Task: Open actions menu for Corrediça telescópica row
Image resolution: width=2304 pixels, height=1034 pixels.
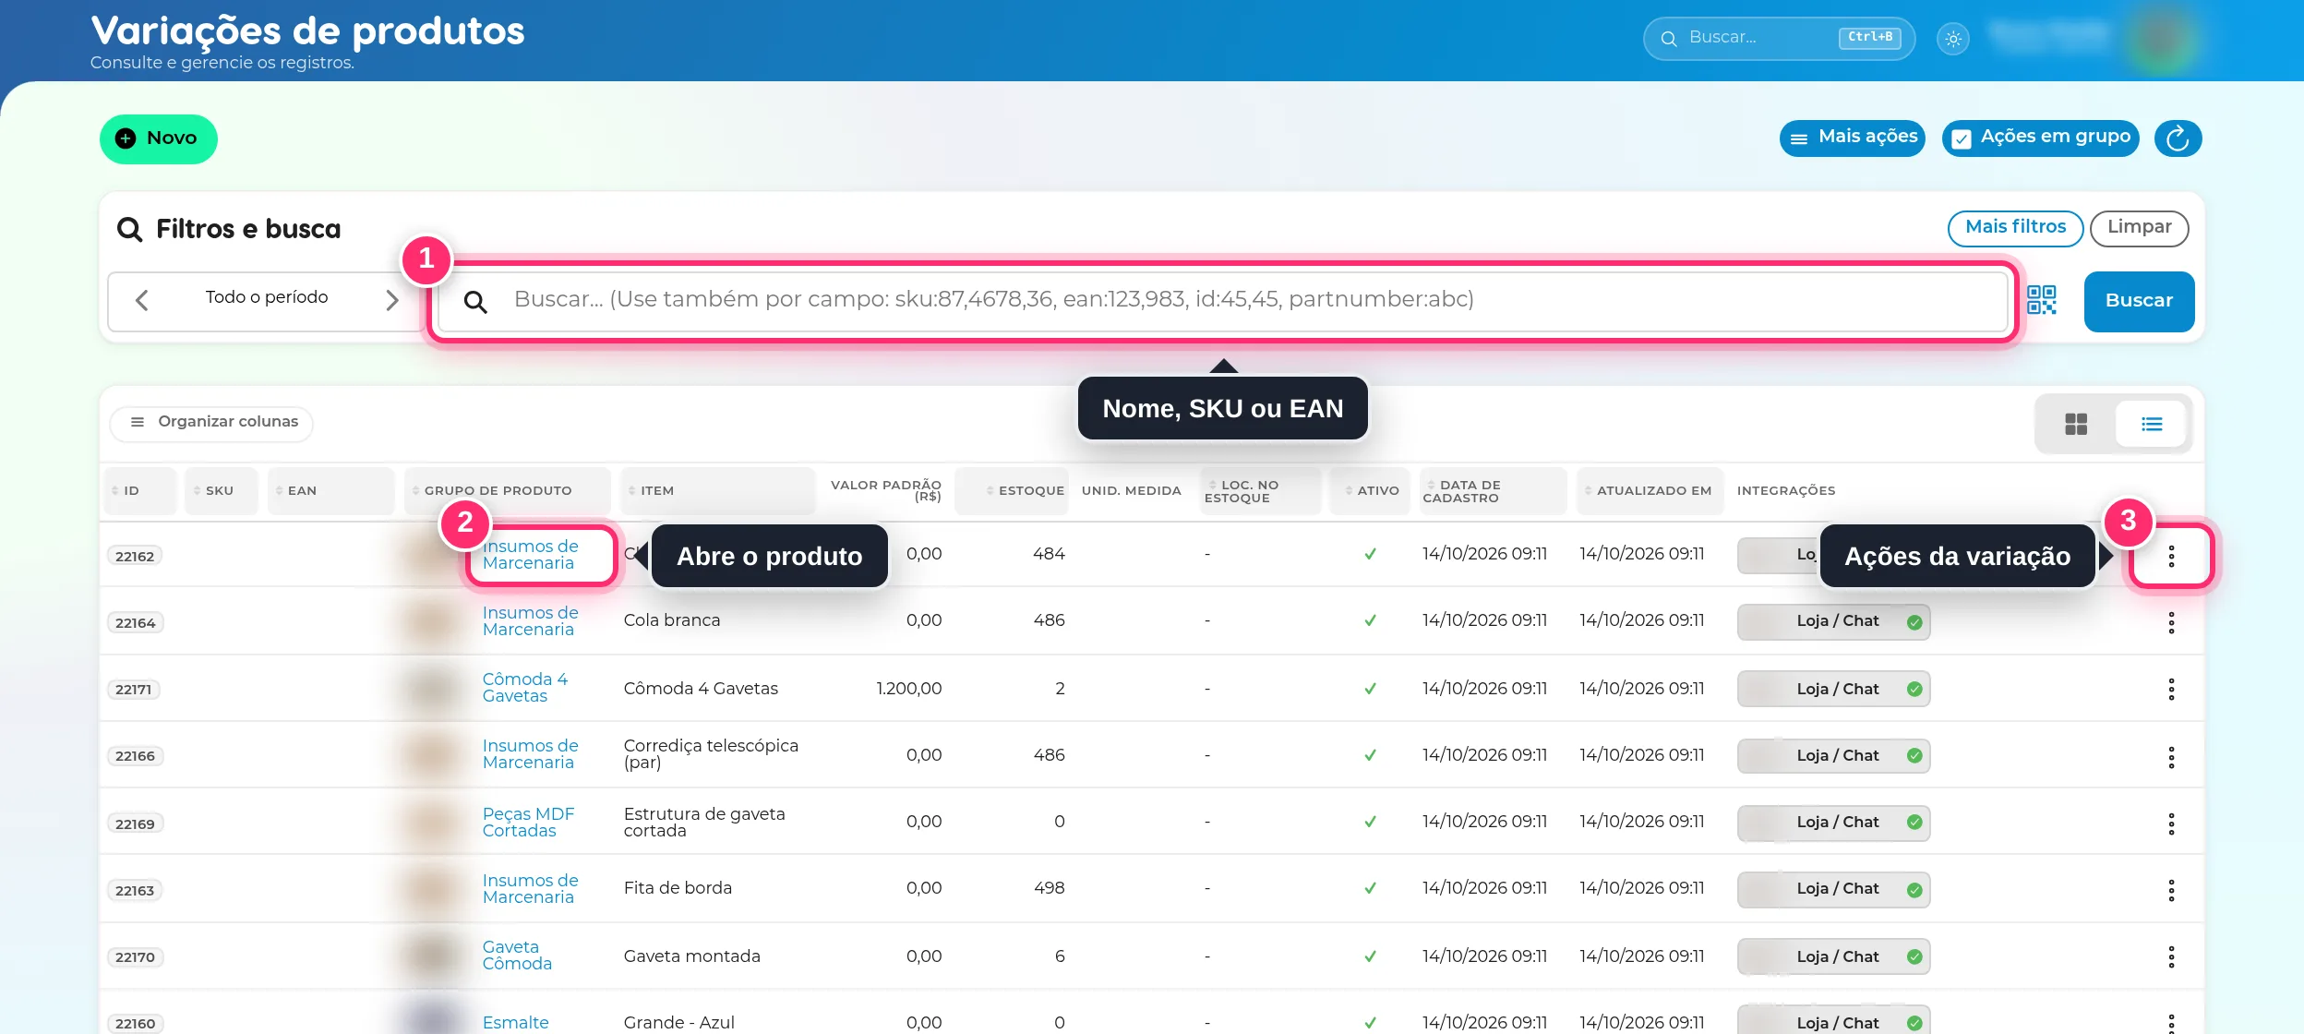Action: pyautogui.click(x=2171, y=757)
